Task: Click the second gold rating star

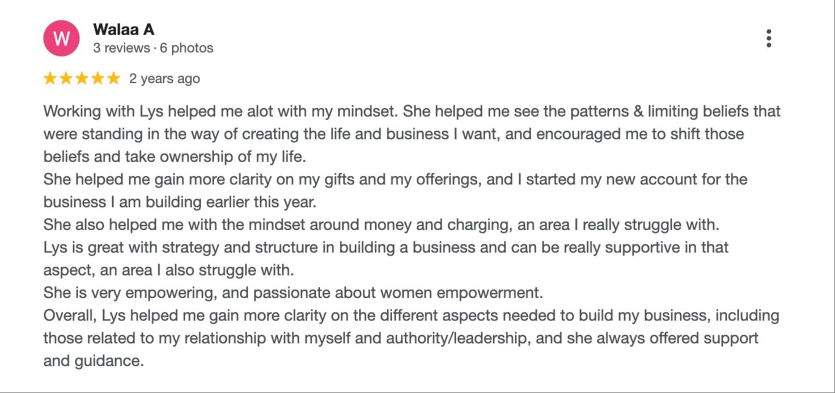Action: 66,79
